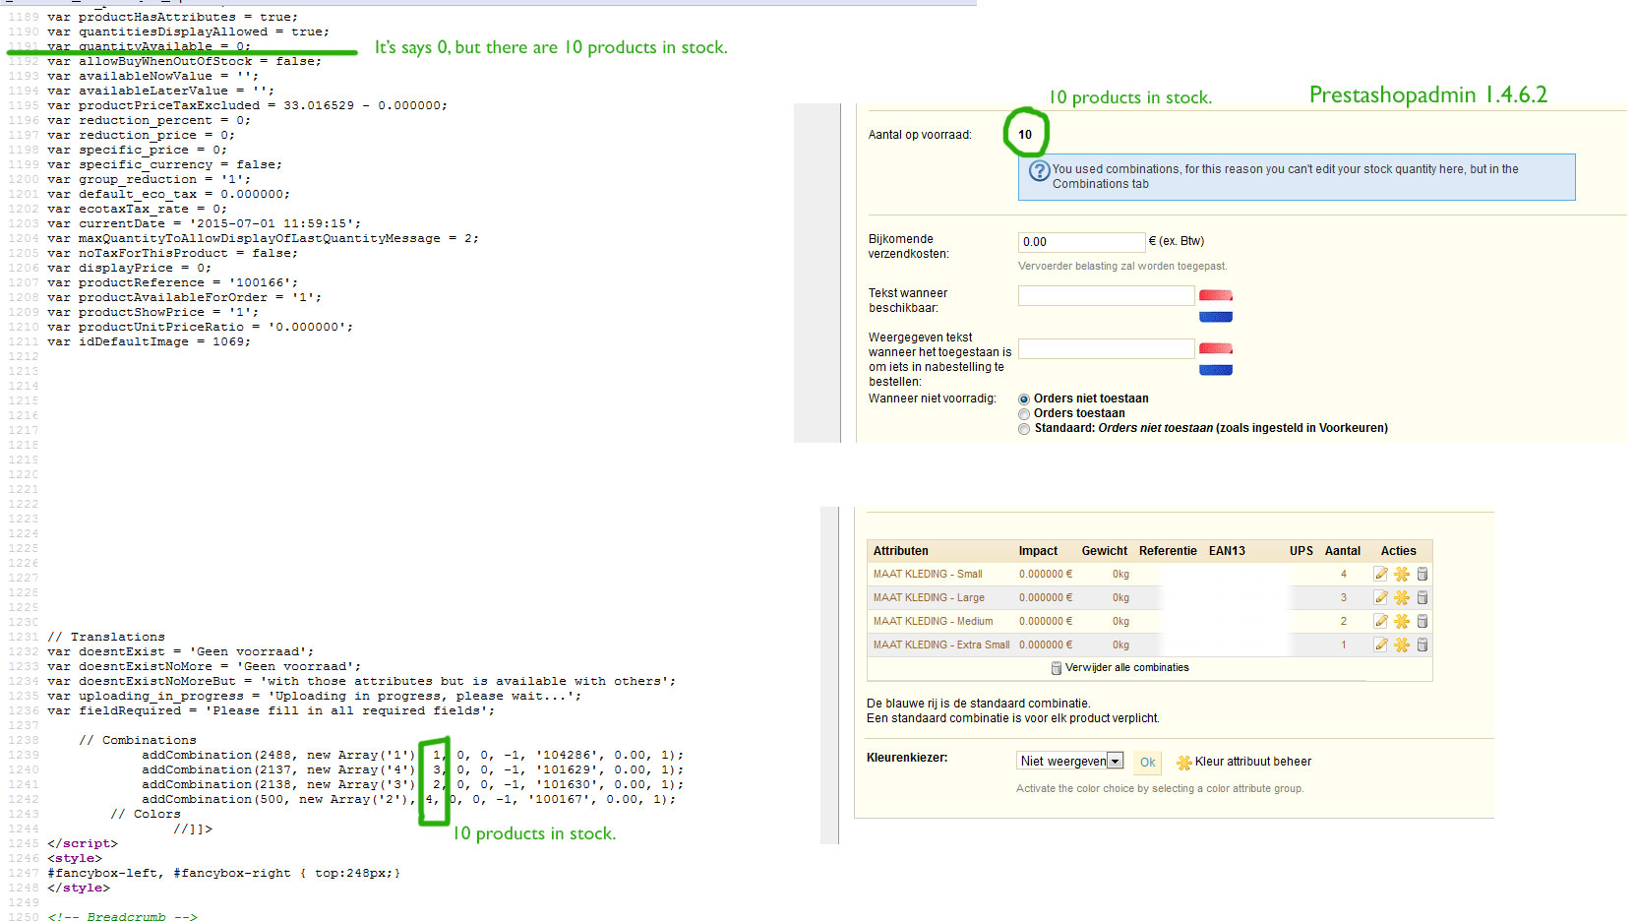Edit the MAAT KLEDING - Small combination

(1381, 574)
